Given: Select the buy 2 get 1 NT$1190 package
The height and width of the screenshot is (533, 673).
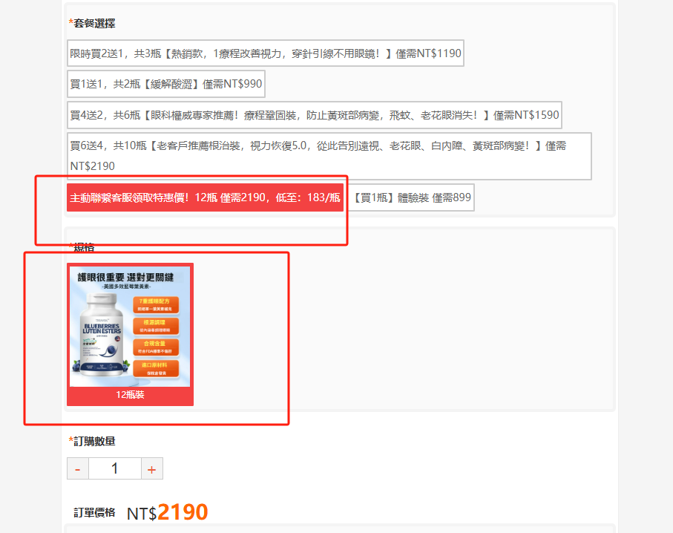Looking at the screenshot, I should 265,53.
